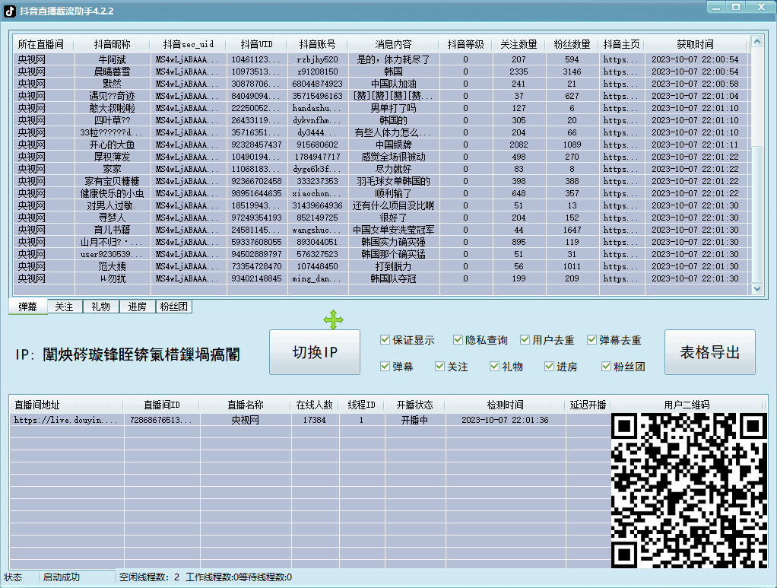Viewport: 777px width, 588px height.
Task: Select the 进房 tab
Action: click(137, 307)
